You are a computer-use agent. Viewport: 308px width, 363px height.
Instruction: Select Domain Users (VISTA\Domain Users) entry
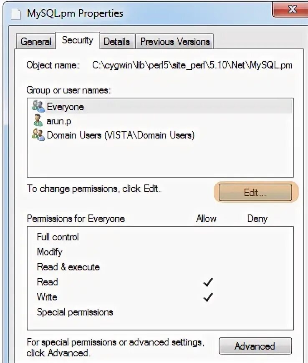coord(120,135)
